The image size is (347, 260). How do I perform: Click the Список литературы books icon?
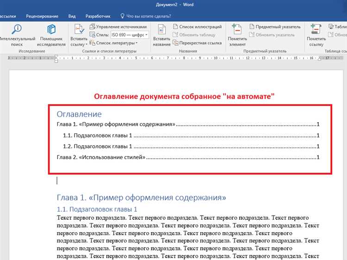click(x=92, y=43)
